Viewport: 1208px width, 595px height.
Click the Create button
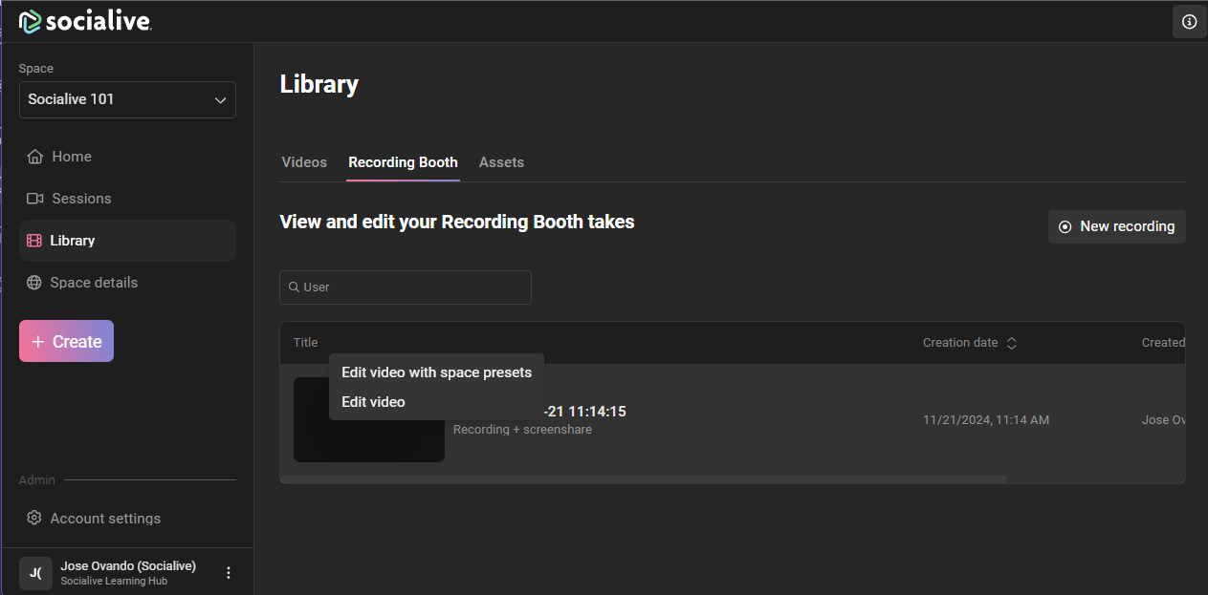point(66,341)
